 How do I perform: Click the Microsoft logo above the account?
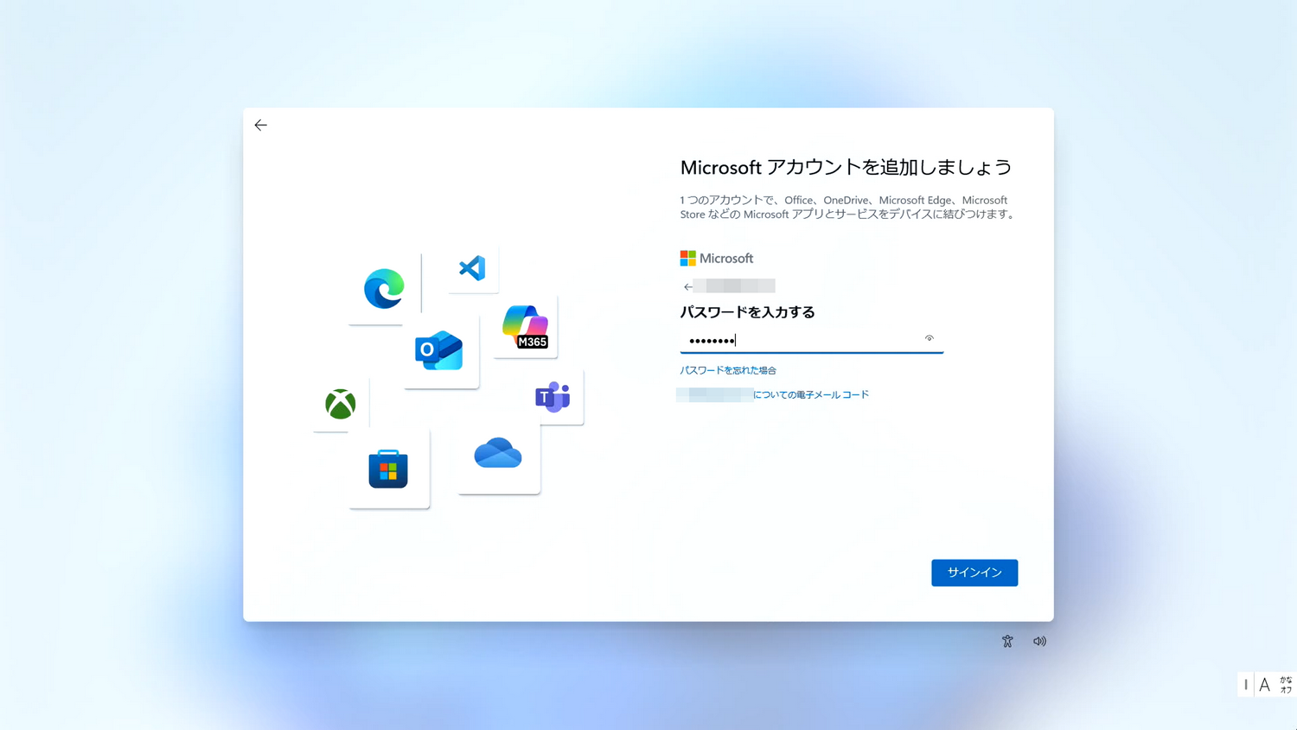717,259
